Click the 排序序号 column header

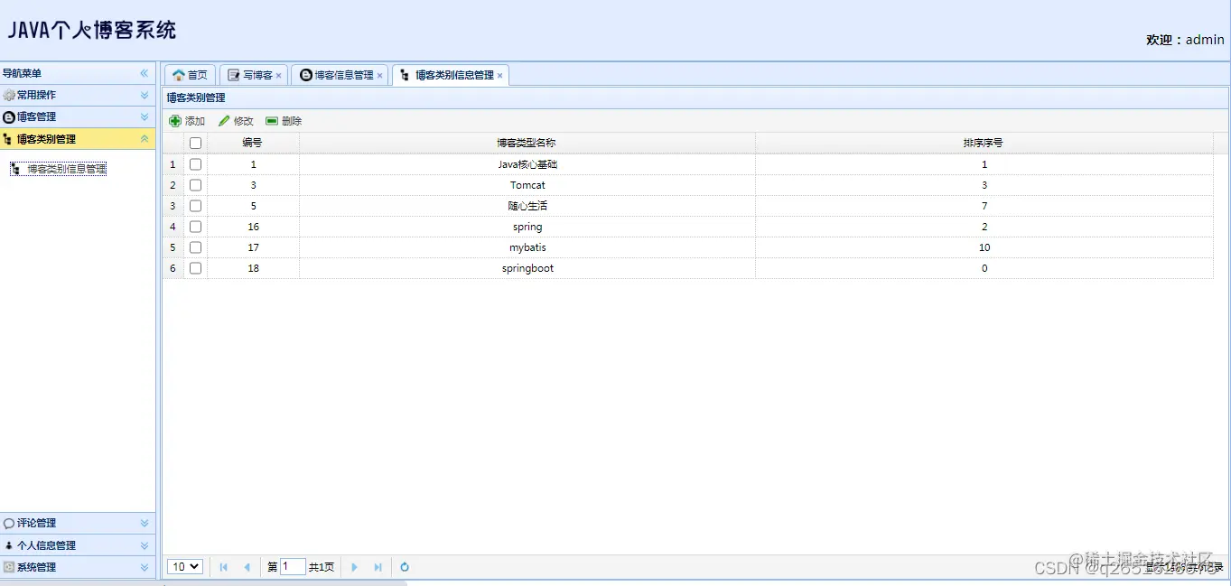pos(984,143)
